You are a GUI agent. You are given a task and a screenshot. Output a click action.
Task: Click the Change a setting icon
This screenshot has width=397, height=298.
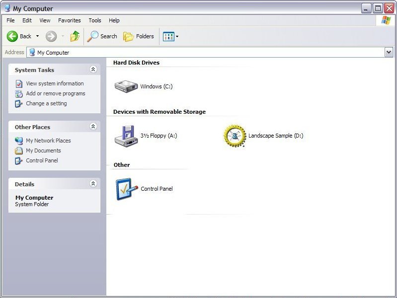19,103
